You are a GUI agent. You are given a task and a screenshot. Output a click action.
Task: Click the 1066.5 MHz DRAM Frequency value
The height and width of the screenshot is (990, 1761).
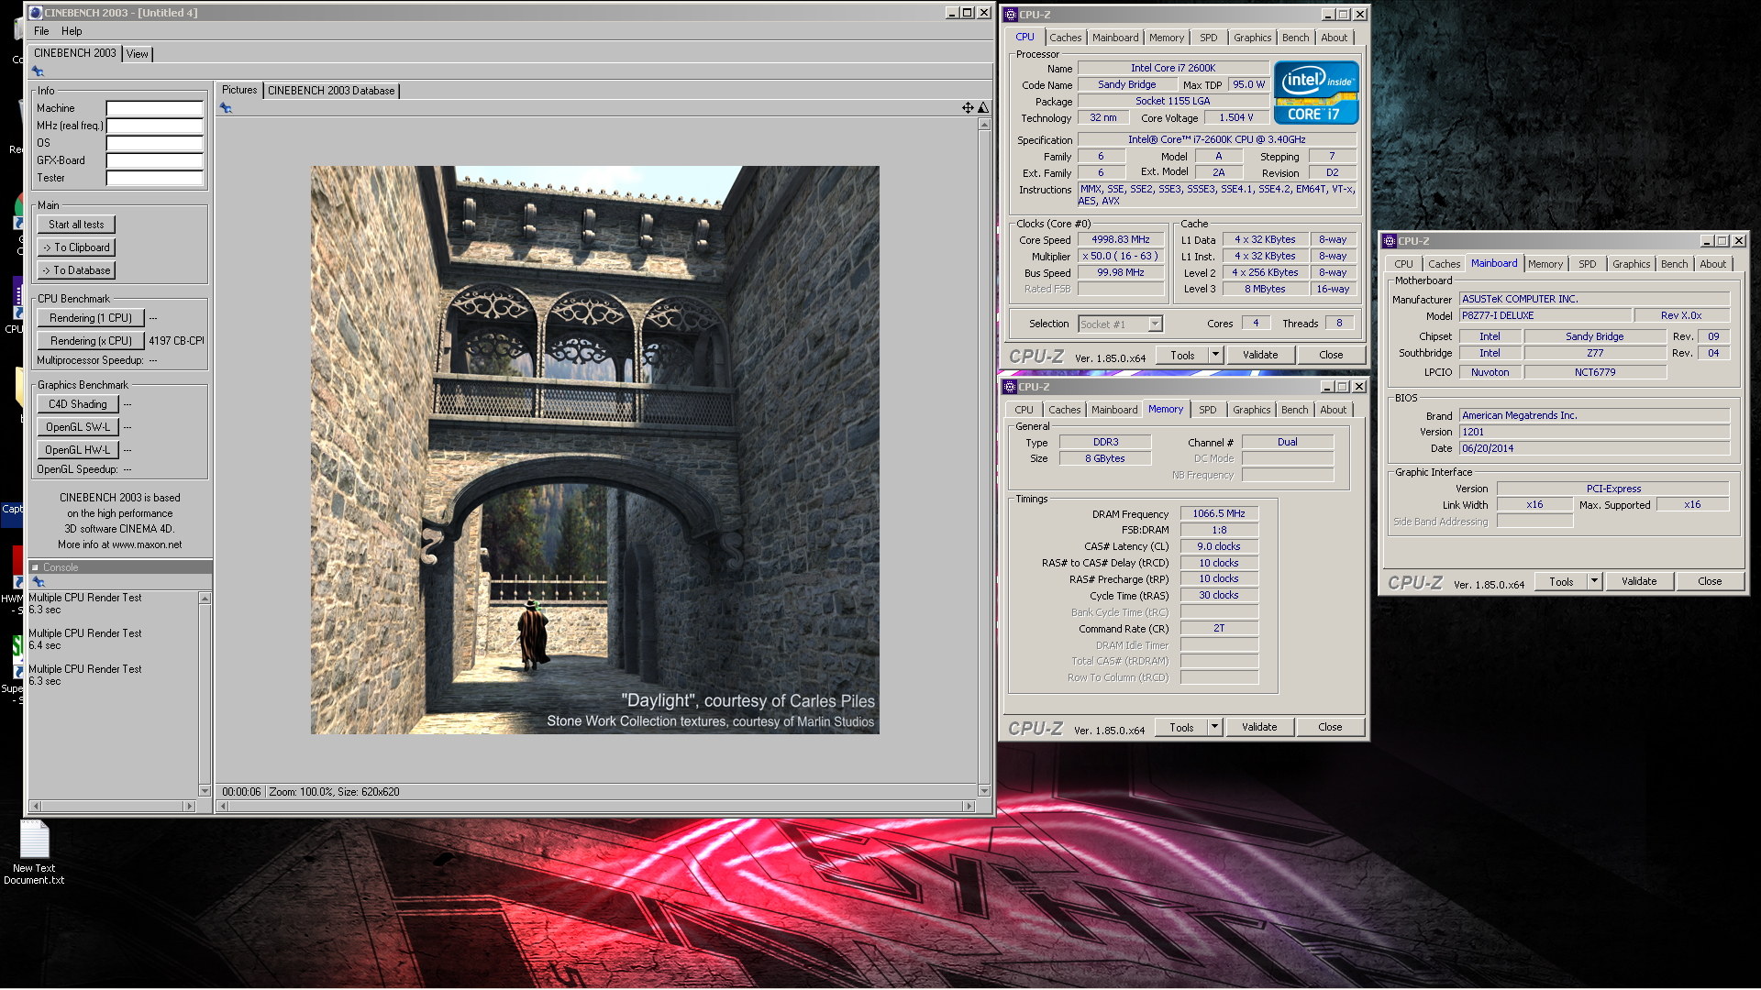click(1219, 514)
